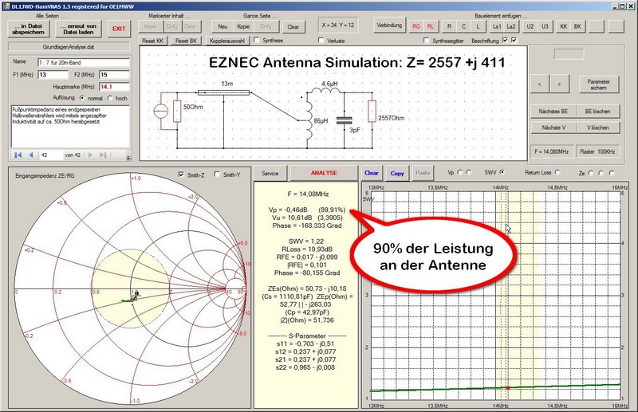Click BE löschen
638x412 pixels.
coord(597,111)
